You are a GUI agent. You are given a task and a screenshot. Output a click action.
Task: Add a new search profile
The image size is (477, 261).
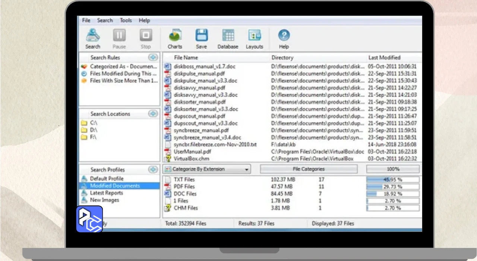click(x=153, y=170)
